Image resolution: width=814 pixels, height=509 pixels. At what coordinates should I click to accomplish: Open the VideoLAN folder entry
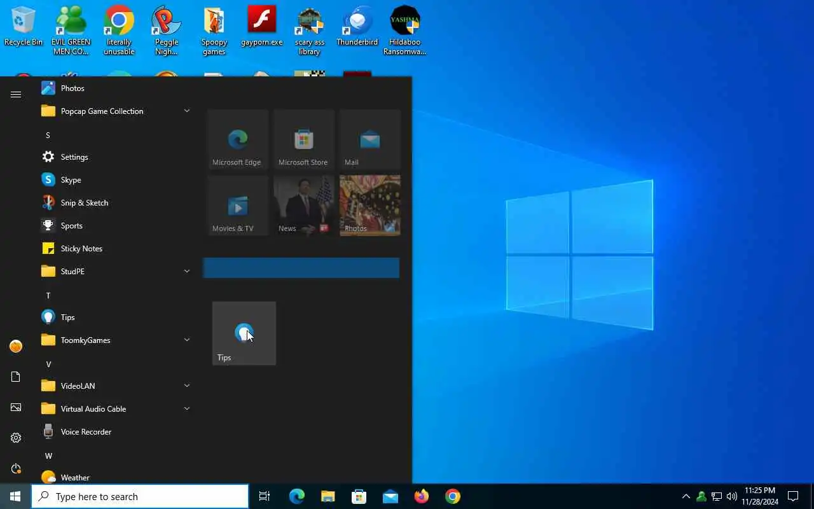(116, 386)
